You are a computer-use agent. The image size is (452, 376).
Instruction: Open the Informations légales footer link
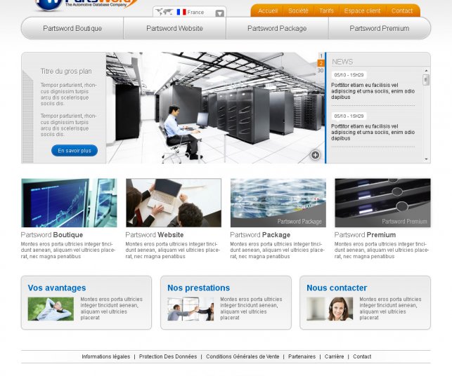click(x=105, y=357)
